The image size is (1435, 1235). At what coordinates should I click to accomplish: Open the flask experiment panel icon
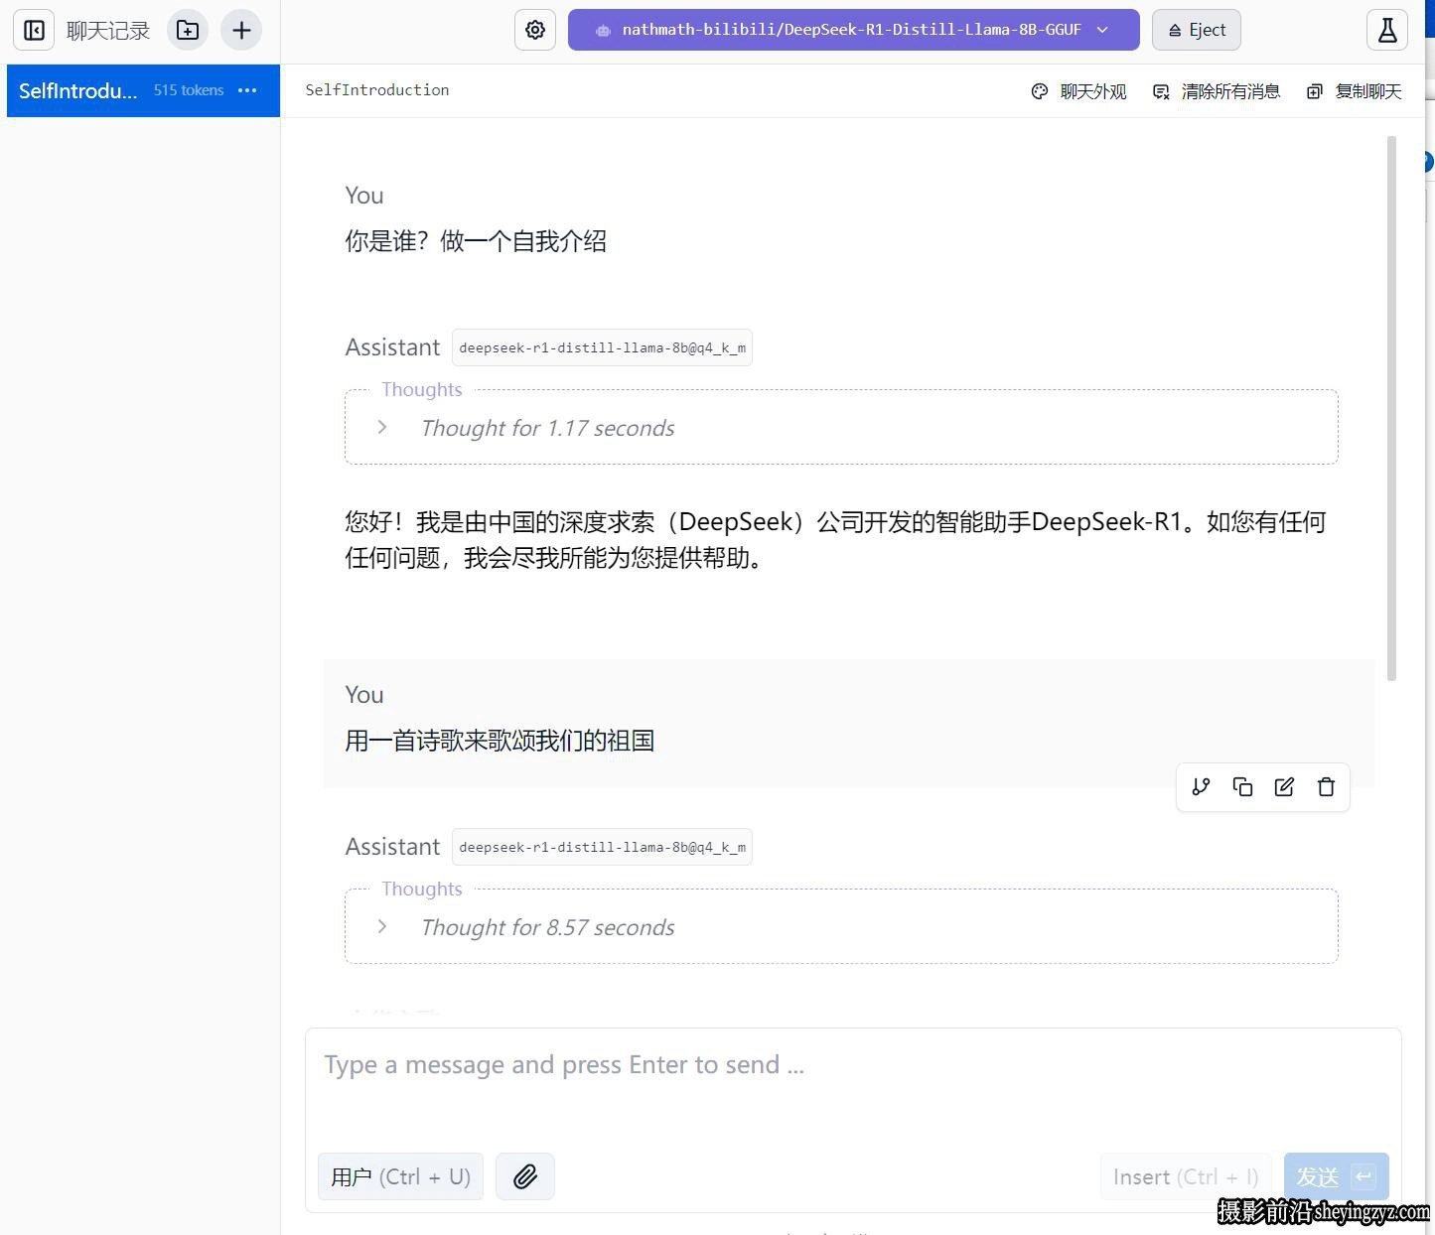coord(1387,30)
